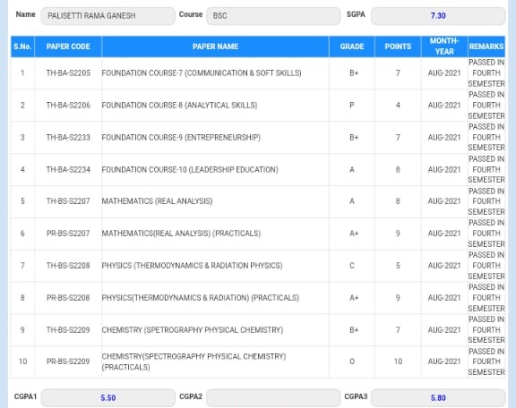Image resolution: width=516 pixels, height=408 pixels.
Task: Click the Leadership Education paper name
Action: 190,170
